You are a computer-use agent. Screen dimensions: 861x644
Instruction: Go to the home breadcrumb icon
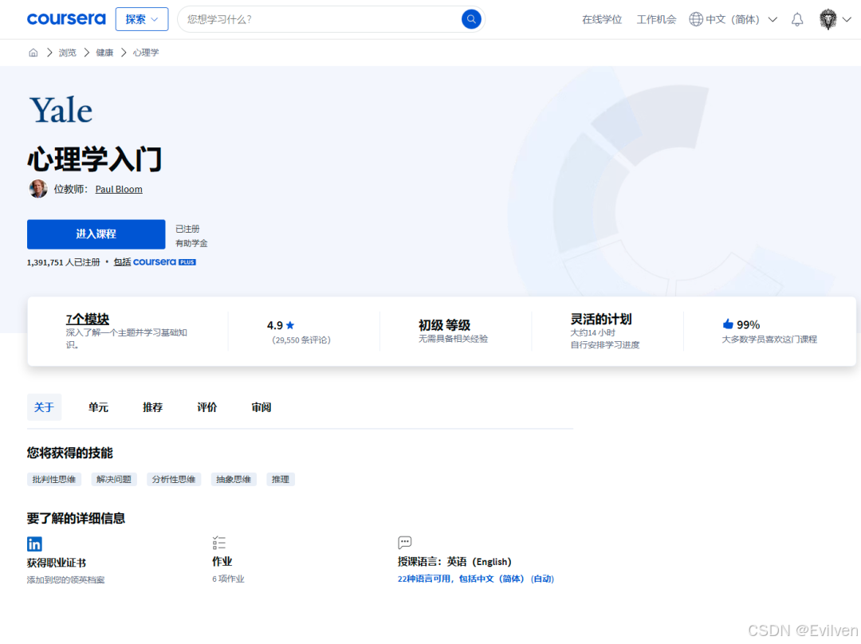tap(33, 53)
